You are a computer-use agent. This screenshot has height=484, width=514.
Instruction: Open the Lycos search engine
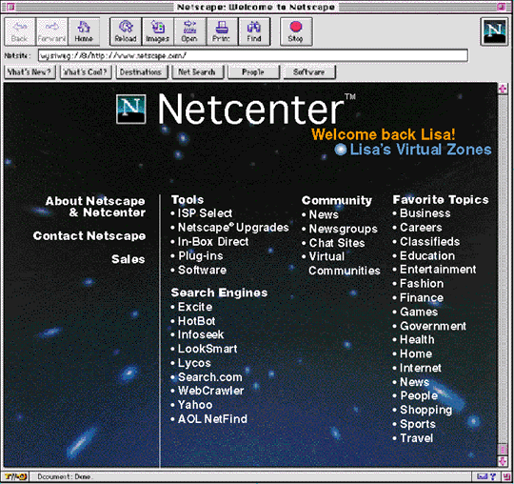point(194,363)
